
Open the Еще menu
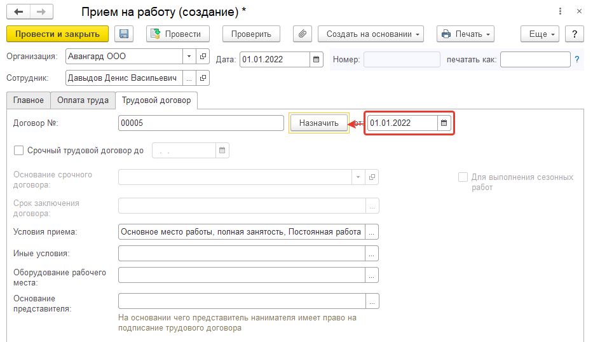[539, 34]
